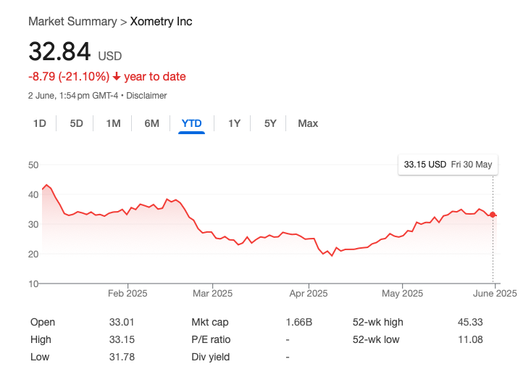The height and width of the screenshot is (372, 531).
Task: Click the Mkt cap label
Action: click(210, 322)
